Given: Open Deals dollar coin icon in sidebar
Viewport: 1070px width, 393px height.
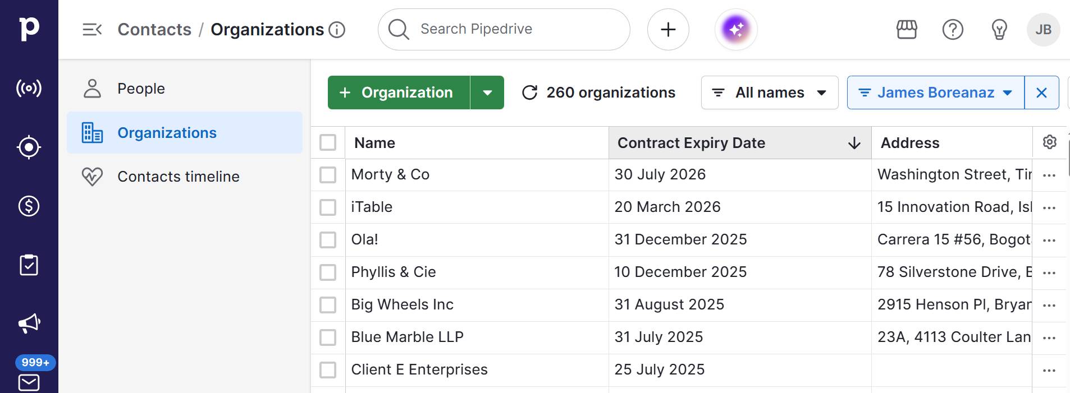Looking at the screenshot, I should [29, 206].
